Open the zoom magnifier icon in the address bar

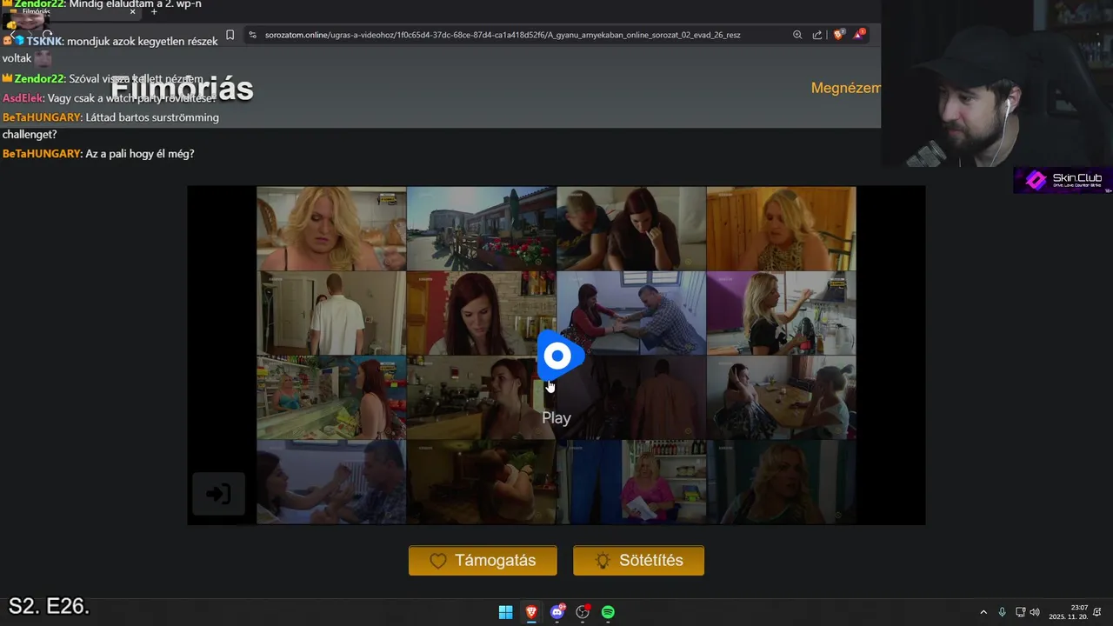click(797, 35)
